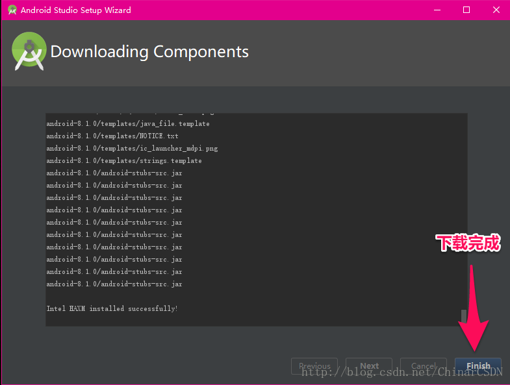
Task: Click the 'Android Studio Setup Wizard' title text
Action: 76,10
